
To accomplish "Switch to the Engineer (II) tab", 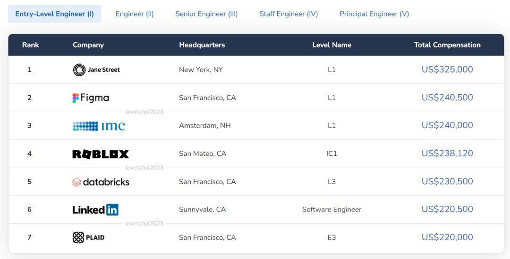I will (135, 14).
